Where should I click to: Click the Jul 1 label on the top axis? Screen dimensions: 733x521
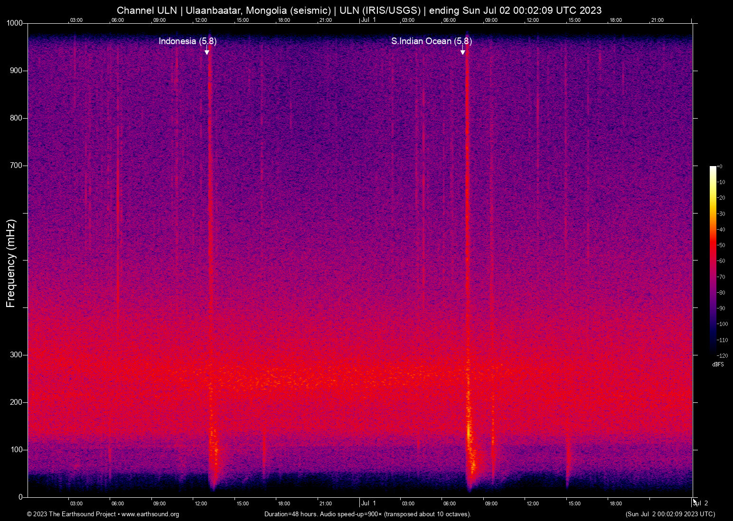pyautogui.click(x=368, y=20)
